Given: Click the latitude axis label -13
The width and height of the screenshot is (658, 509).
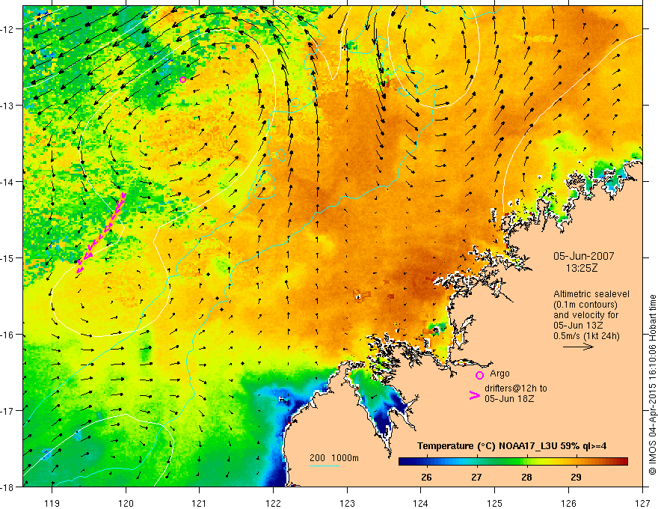Looking at the screenshot, I should tap(7, 106).
